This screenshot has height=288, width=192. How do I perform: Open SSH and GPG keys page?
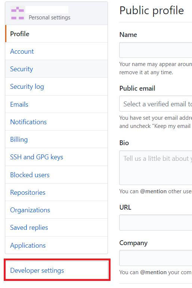click(x=56, y=157)
